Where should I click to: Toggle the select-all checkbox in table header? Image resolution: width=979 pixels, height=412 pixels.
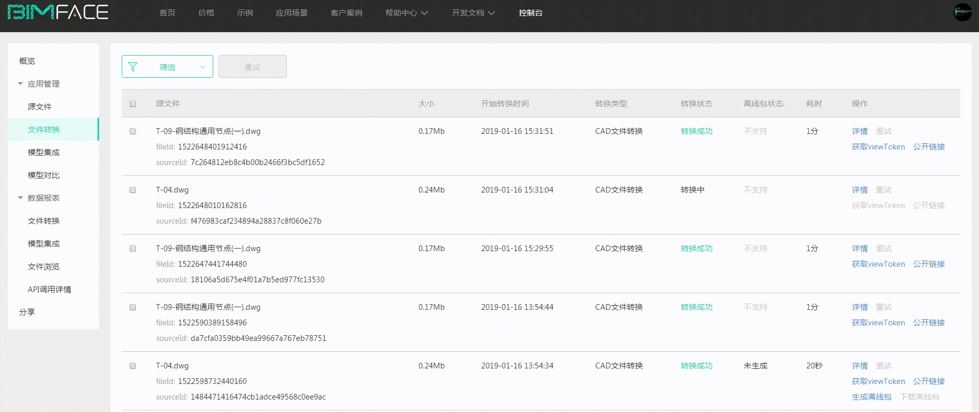point(133,104)
